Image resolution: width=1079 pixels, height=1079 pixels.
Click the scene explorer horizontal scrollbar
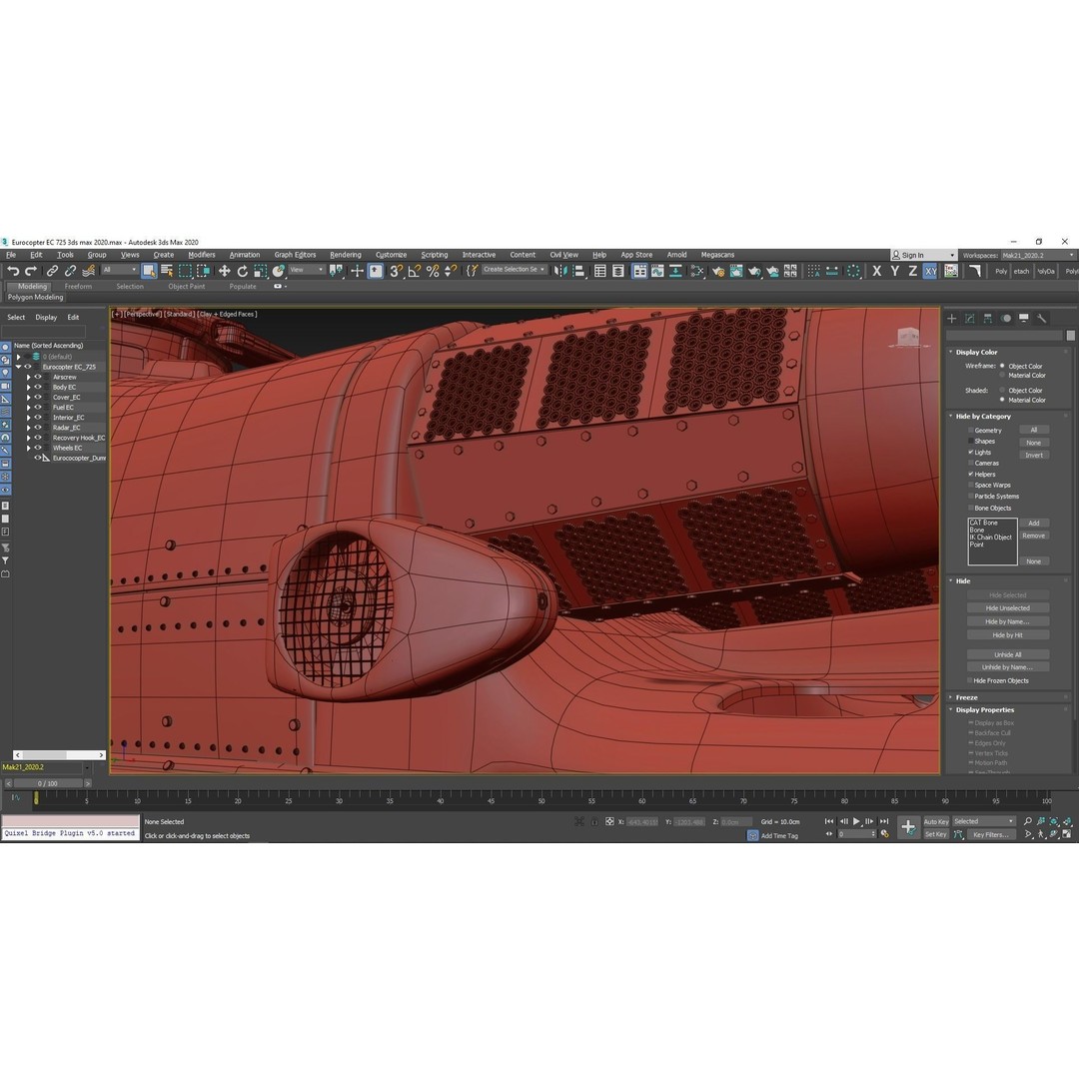tap(59, 755)
